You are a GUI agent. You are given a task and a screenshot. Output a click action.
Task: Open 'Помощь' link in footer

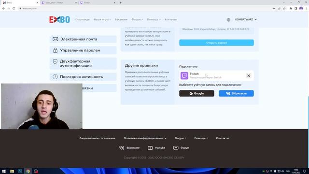[201, 138]
